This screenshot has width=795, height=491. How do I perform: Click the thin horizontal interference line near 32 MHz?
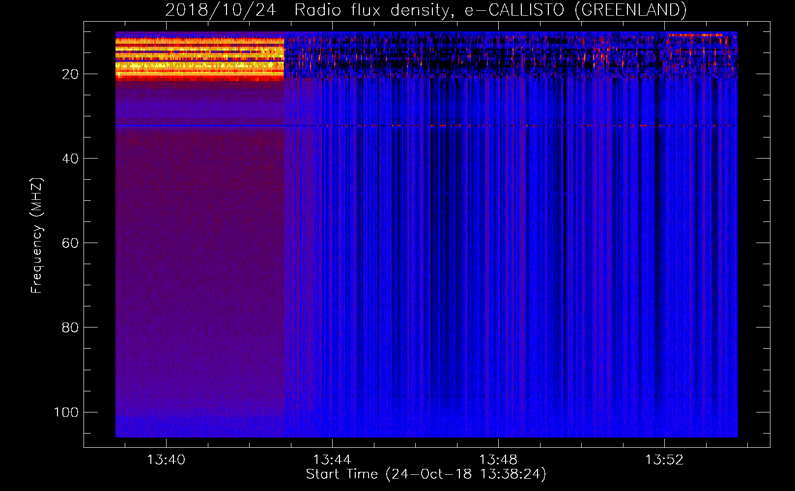(x=426, y=126)
